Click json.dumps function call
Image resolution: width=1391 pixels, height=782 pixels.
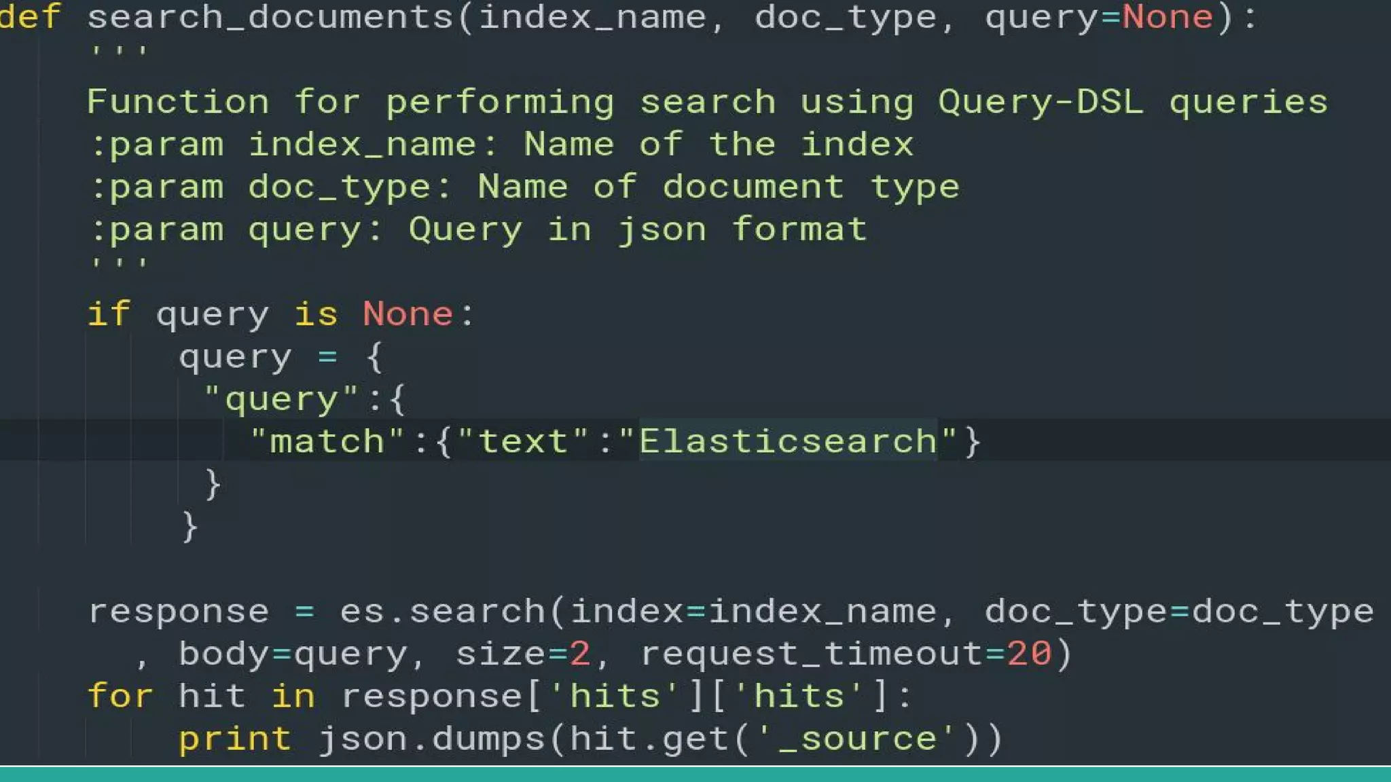pyautogui.click(x=431, y=739)
